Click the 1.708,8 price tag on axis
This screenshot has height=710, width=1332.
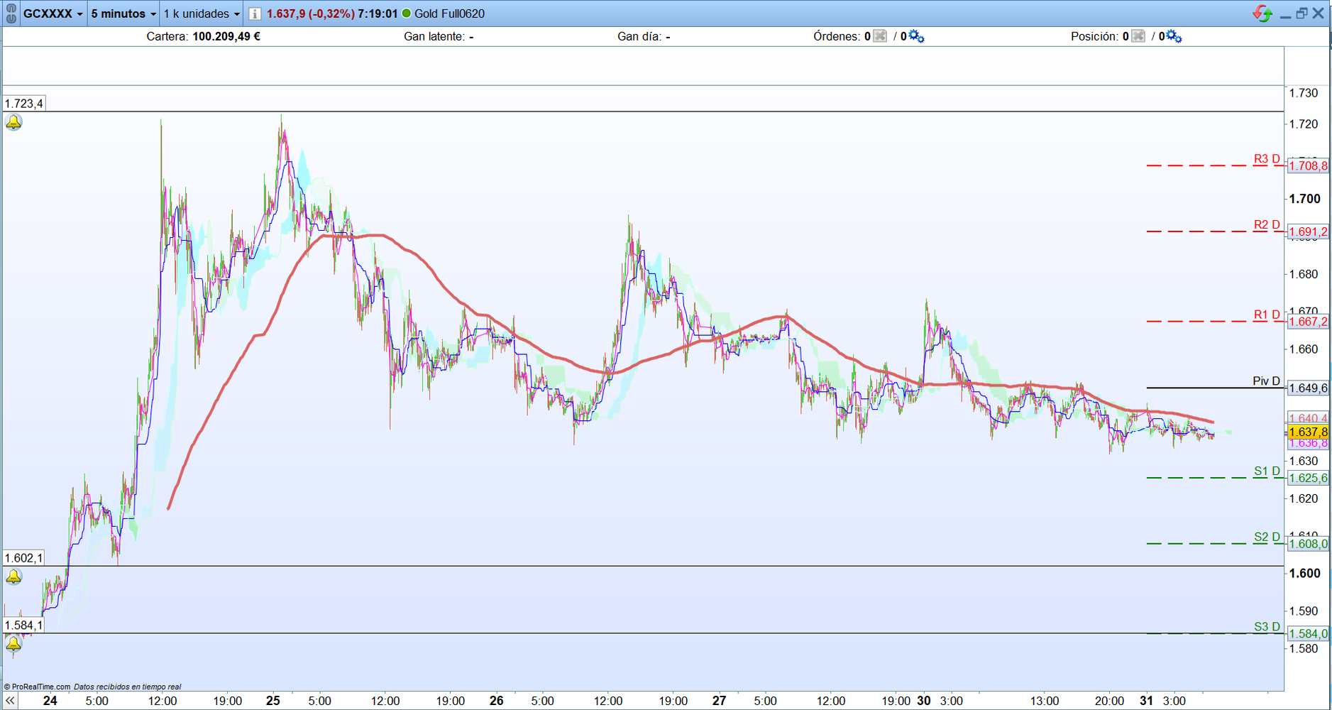pos(1308,165)
